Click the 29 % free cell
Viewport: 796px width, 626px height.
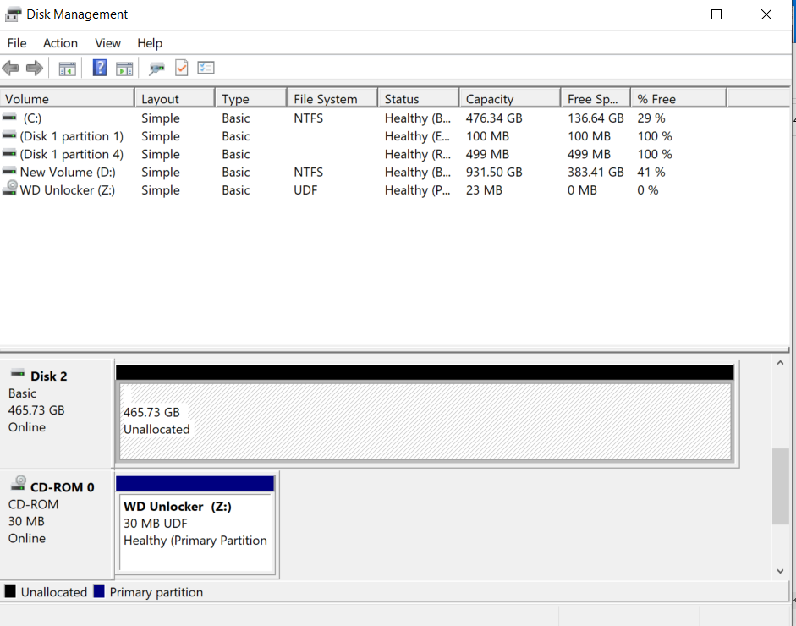[x=651, y=118]
